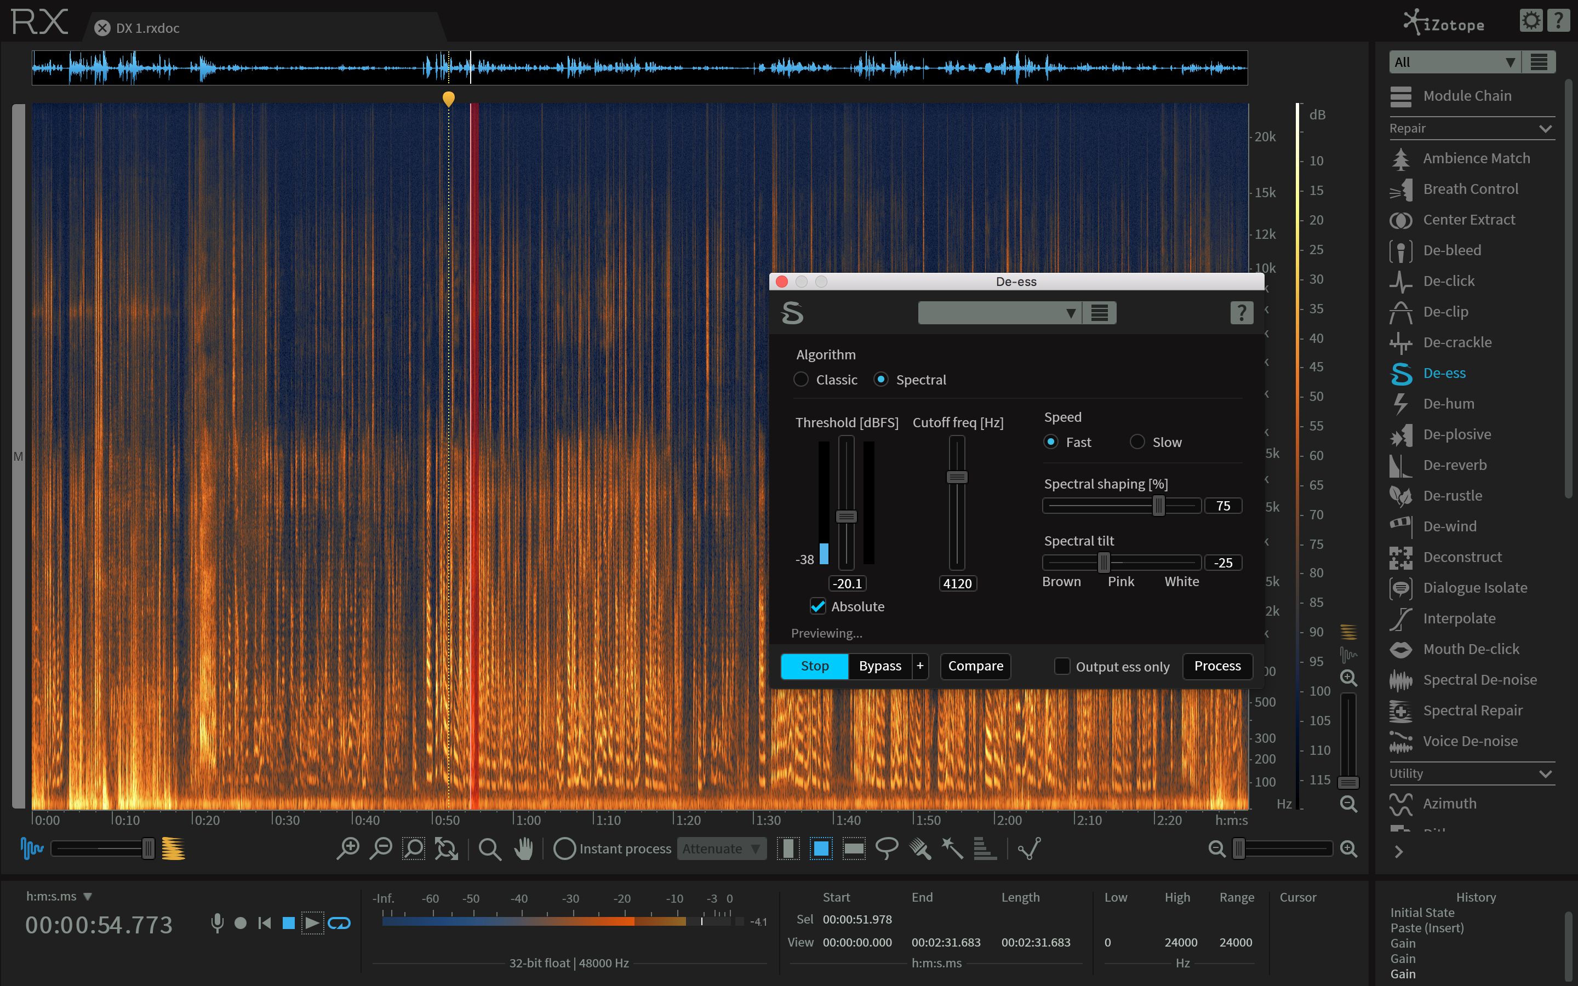Click the loop playback icon
Screen dimensions: 1578x986
point(339,923)
